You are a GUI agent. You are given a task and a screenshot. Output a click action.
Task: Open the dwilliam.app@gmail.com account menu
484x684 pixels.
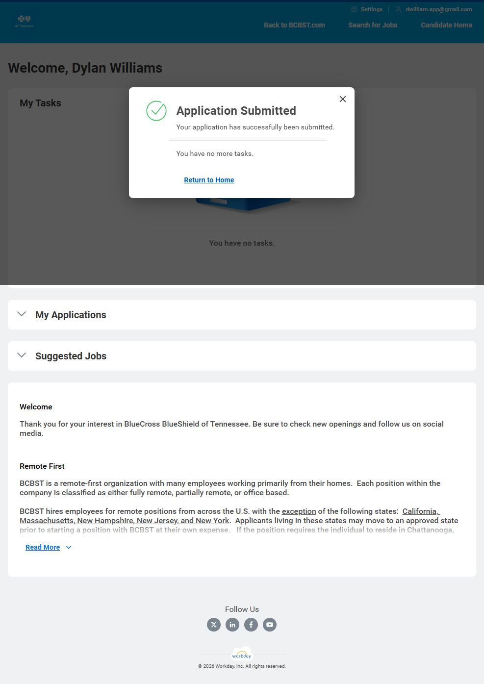point(439,9)
